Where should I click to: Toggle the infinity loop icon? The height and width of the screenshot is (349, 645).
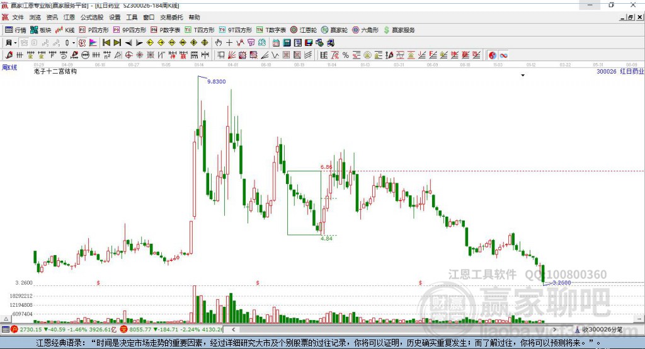point(503,55)
